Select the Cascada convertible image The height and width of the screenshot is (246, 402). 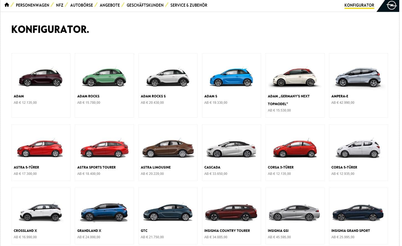231,149
